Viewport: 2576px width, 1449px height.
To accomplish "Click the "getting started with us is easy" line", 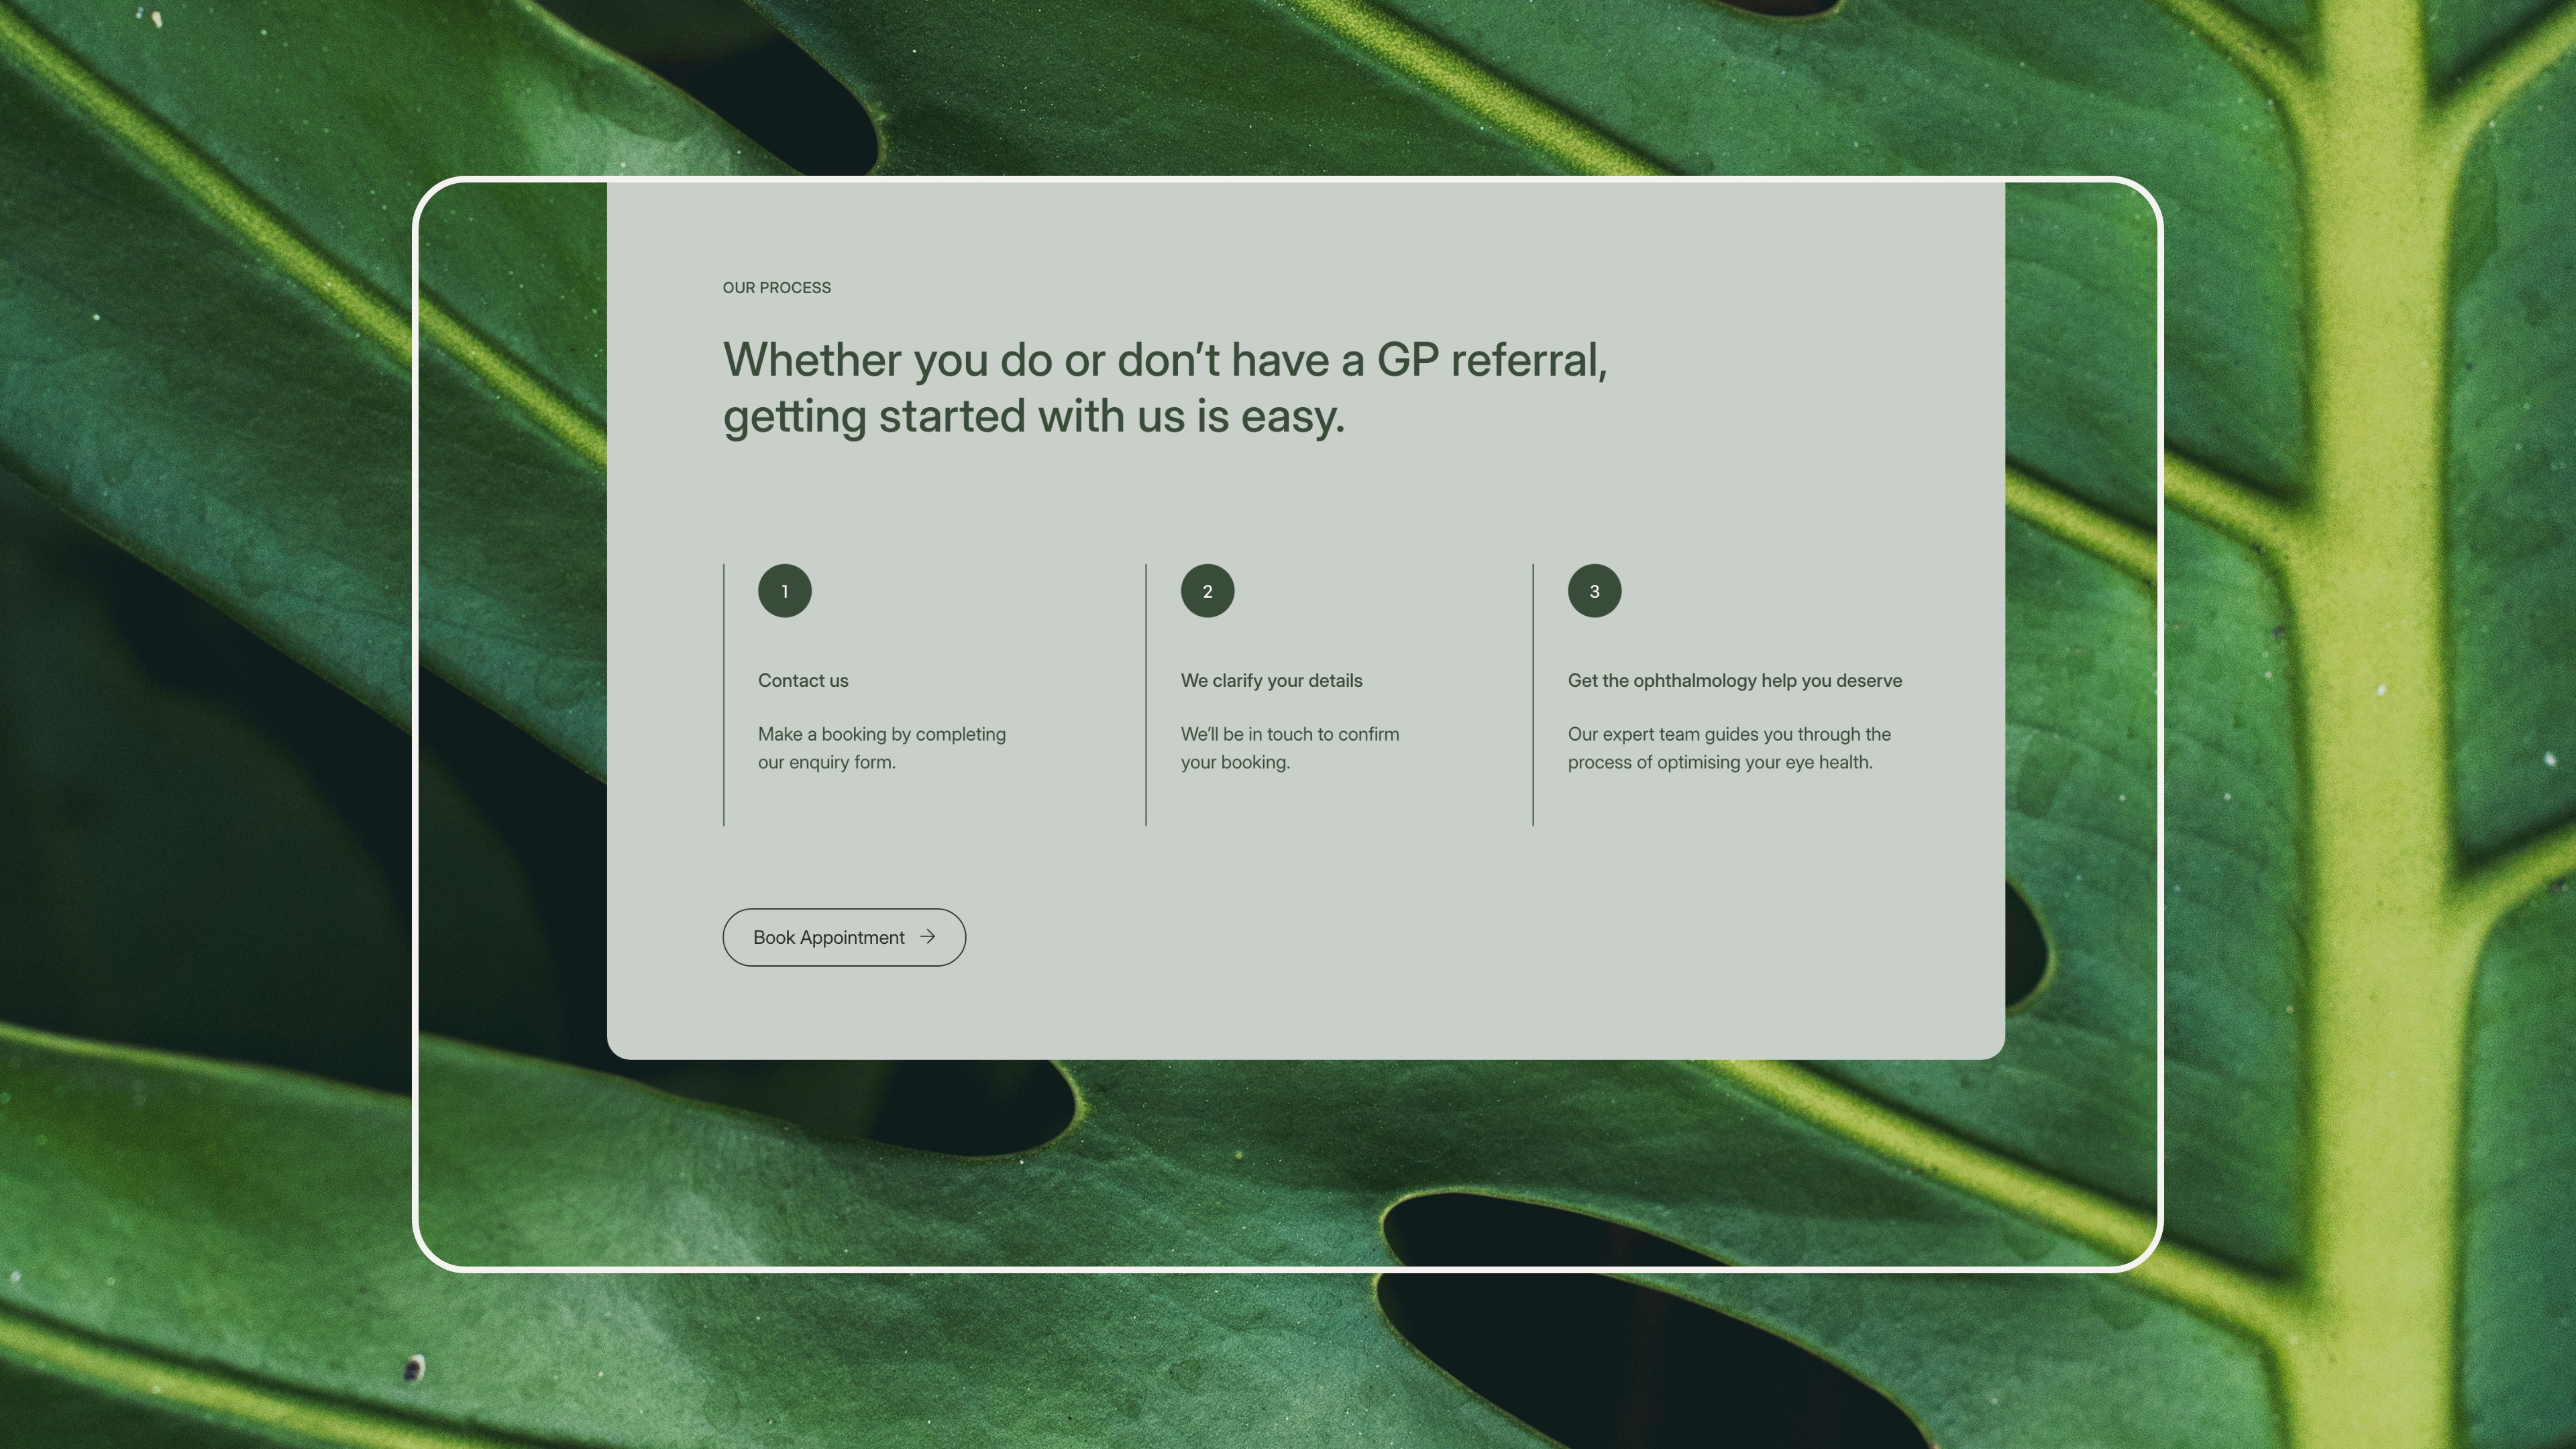I will pos(1034,416).
